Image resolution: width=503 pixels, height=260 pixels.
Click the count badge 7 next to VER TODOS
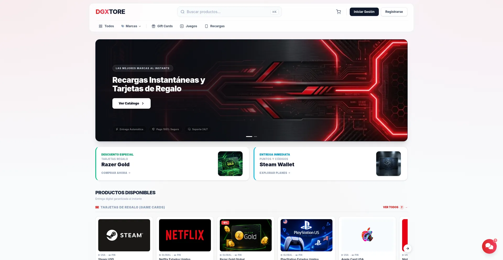[402, 207]
